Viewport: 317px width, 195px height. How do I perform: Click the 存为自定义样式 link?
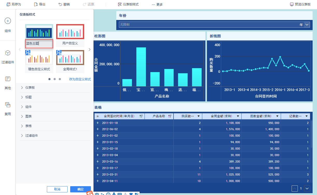[x=80, y=79]
